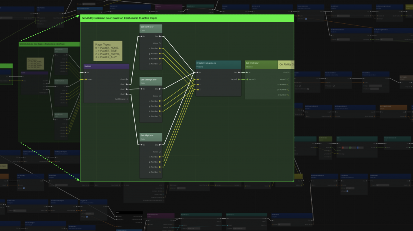This screenshot has width=413, height=231.
Task: Click the g: Number port on Get SelfColor
Action: [160, 54]
